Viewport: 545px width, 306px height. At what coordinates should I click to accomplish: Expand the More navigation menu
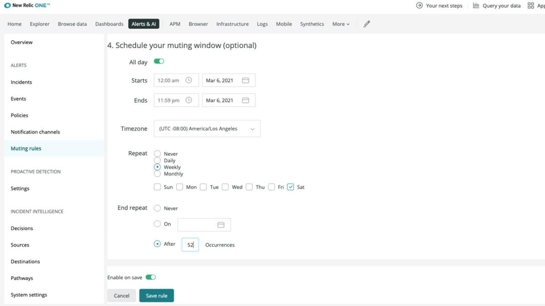click(341, 24)
